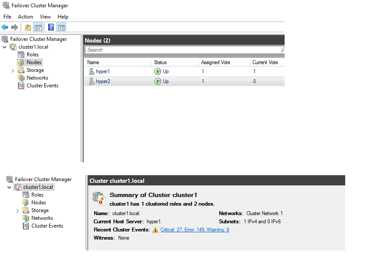The image size is (365, 265).
Task: Click the Help toolbar icon
Action: pyautogui.click(x=50, y=27)
